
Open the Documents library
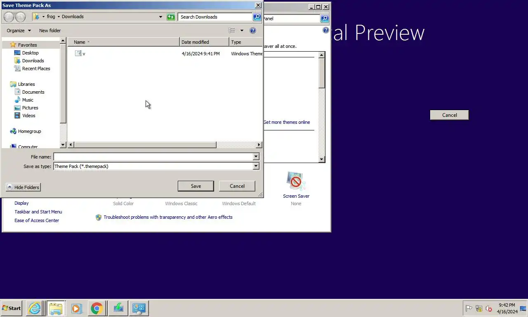[33, 92]
